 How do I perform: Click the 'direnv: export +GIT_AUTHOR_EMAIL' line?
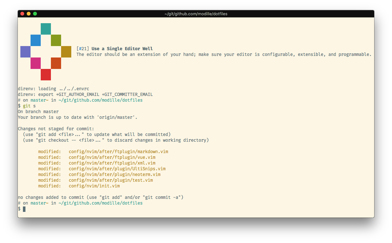pyautogui.click(x=85, y=94)
